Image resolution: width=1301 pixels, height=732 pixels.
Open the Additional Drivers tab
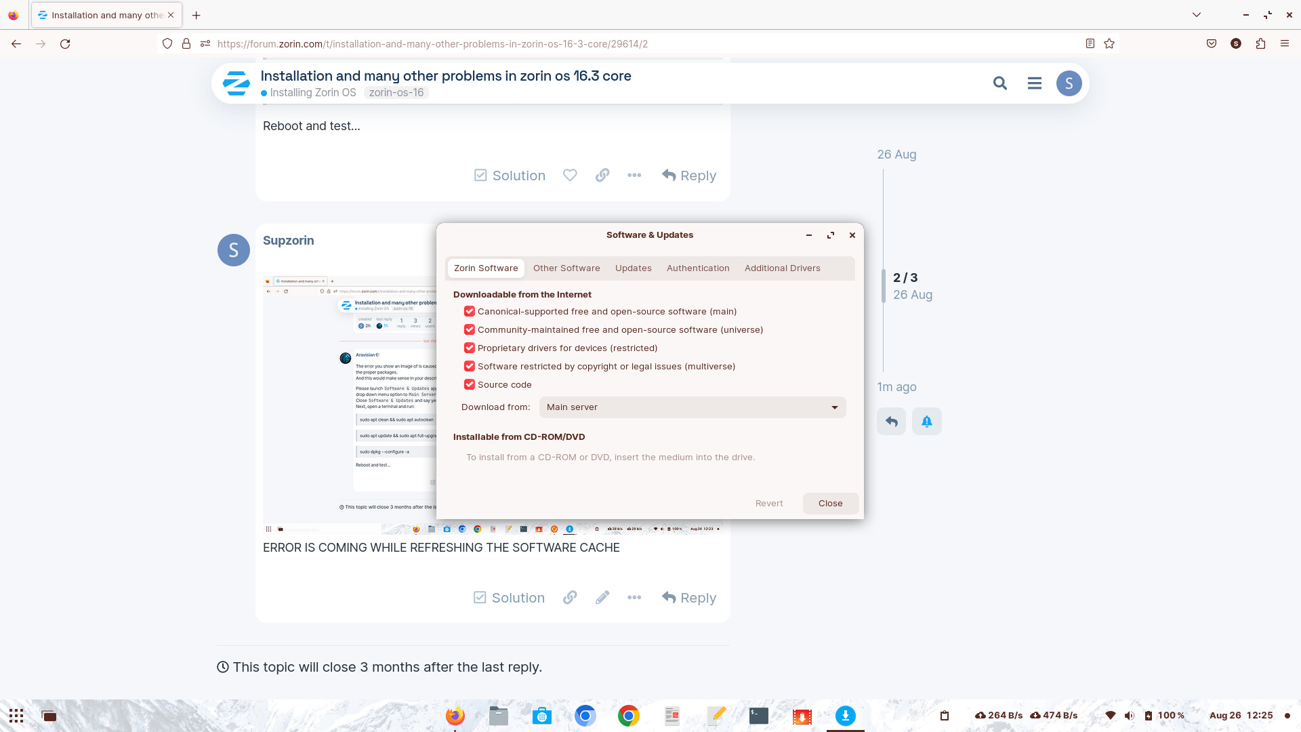coord(783,268)
